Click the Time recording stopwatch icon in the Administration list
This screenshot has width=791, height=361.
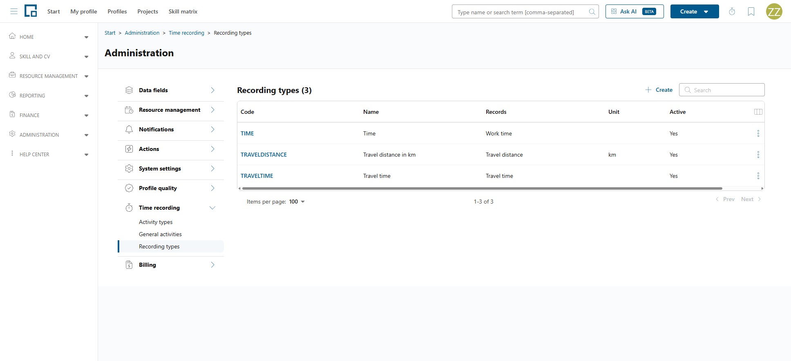[129, 208]
